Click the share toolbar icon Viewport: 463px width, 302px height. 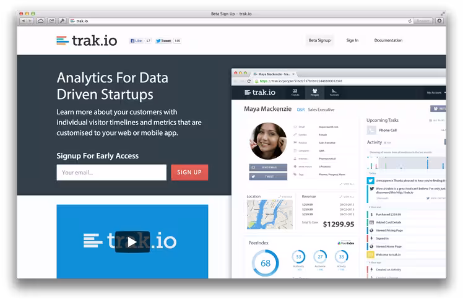[51, 20]
